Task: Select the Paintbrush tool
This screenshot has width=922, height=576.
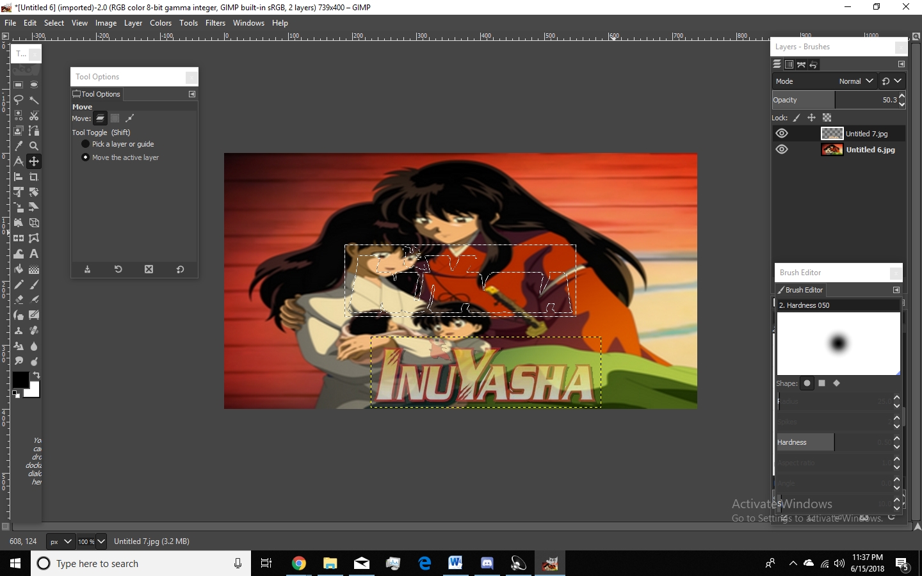Action: pos(34,284)
